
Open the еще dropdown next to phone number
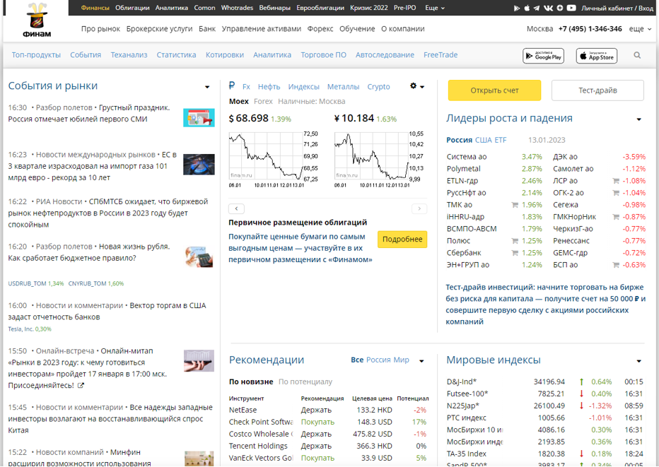click(x=640, y=29)
